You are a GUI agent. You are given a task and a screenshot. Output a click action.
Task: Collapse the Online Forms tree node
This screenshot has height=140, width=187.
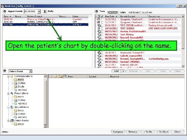click(x=8, y=121)
